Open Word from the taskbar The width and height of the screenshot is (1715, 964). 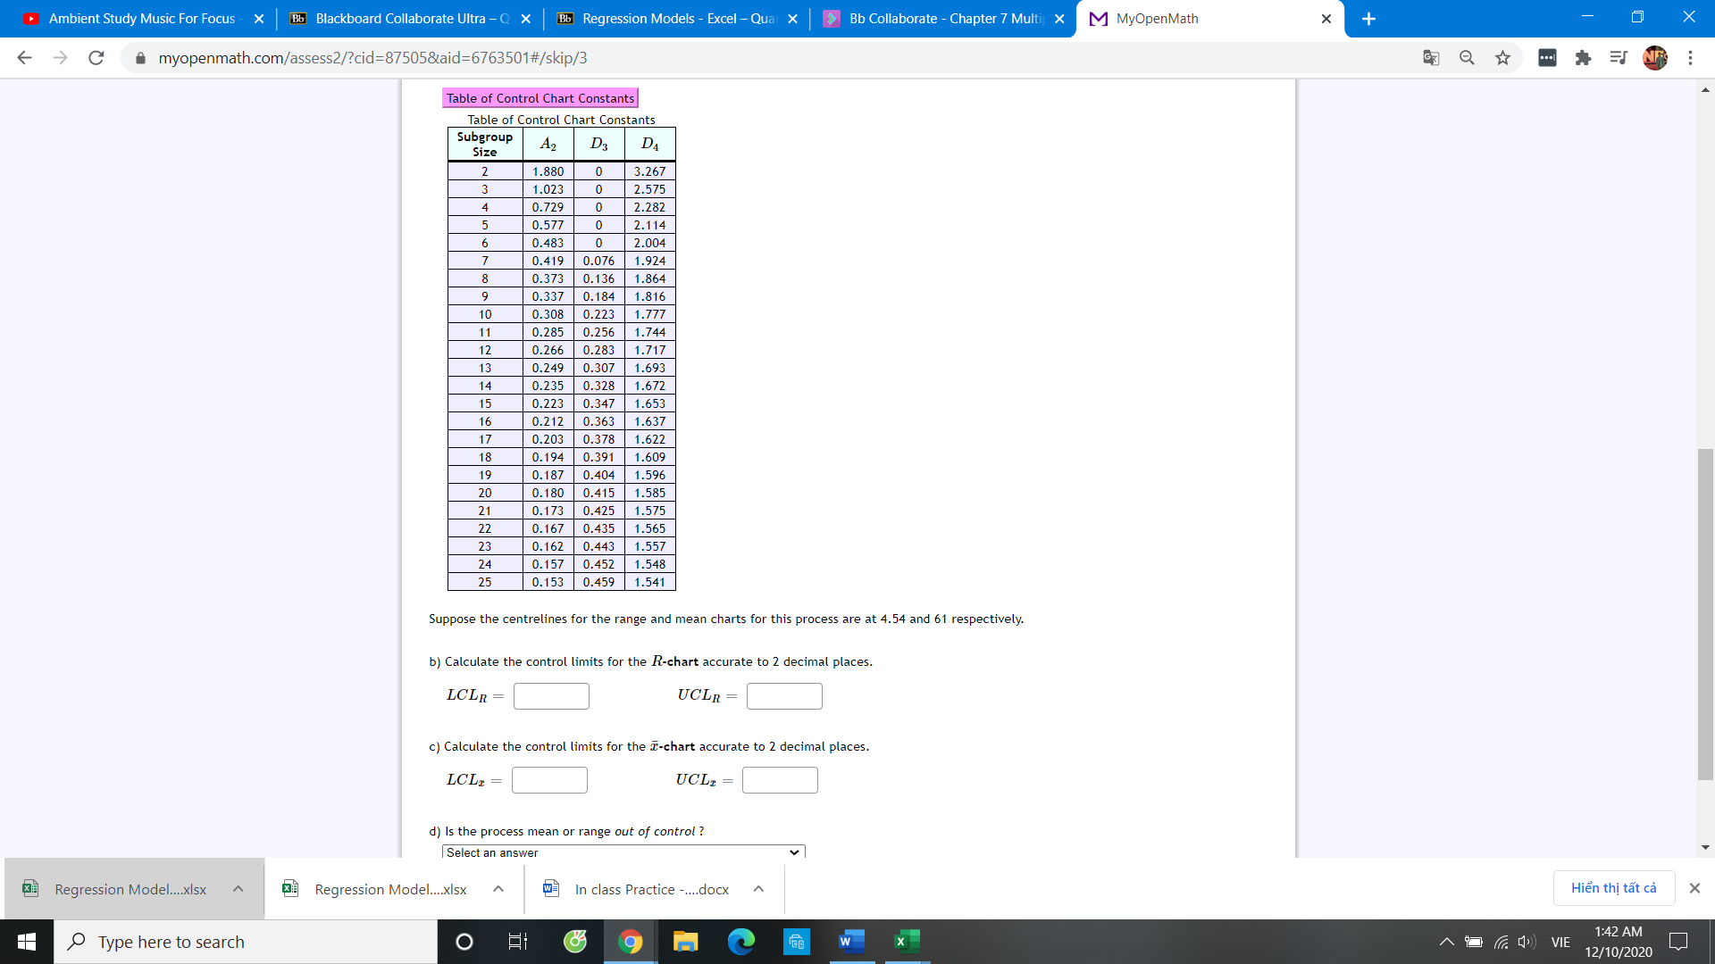(850, 941)
